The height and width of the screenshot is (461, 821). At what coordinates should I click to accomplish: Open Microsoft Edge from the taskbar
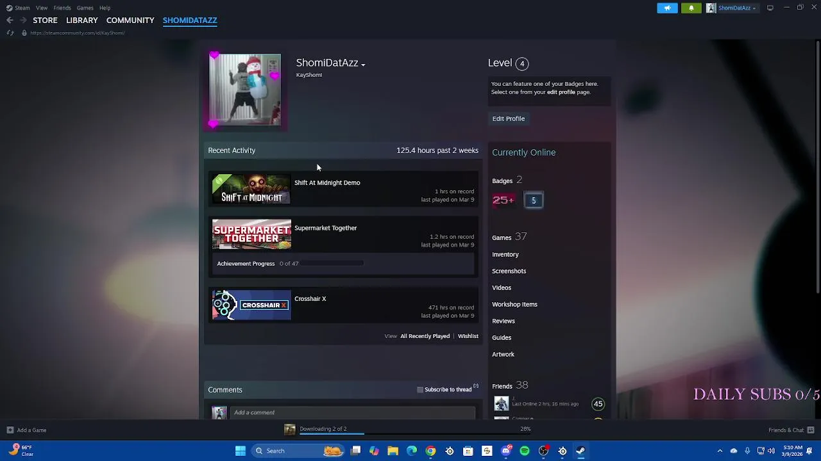coord(412,451)
